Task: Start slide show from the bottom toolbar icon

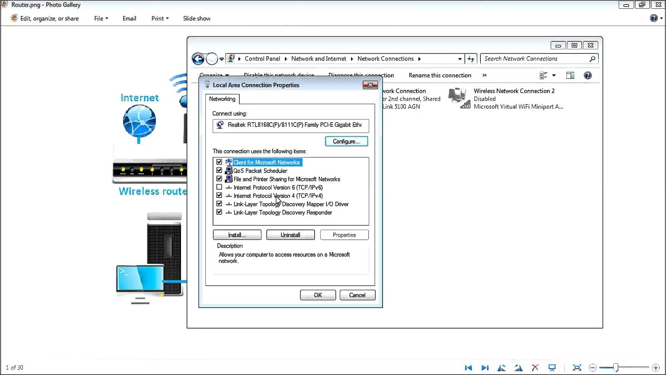Action: coord(552,367)
